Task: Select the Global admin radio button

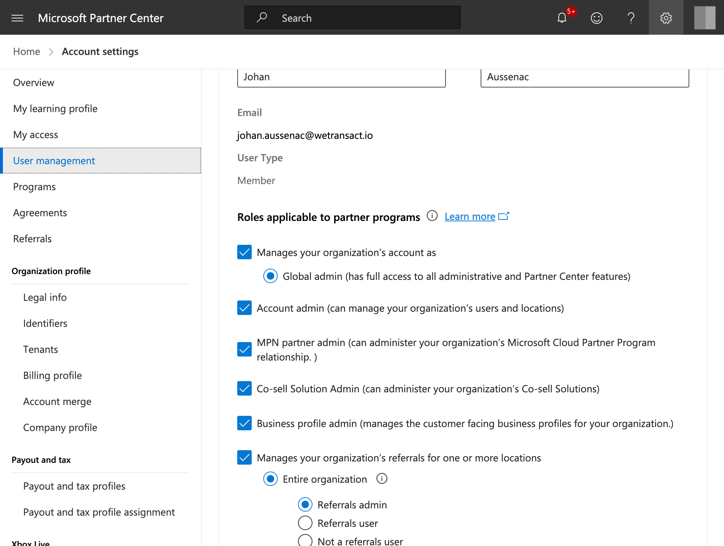Action: point(271,276)
